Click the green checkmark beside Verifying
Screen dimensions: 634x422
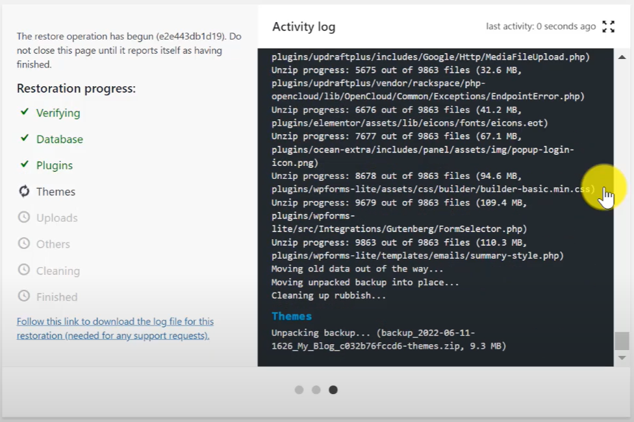click(25, 111)
